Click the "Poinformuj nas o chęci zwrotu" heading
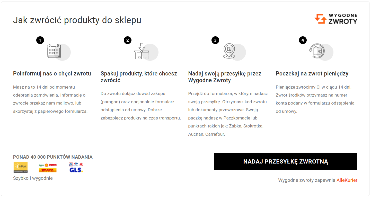Image resolution: width=371 pixels, height=197 pixels. pyautogui.click(x=52, y=74)
